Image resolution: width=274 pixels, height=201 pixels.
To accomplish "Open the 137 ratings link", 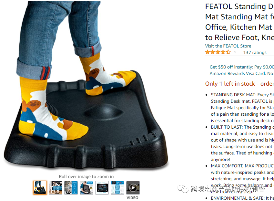I will pos(255,52).
